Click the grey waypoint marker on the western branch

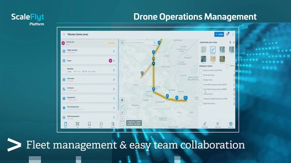142,73
